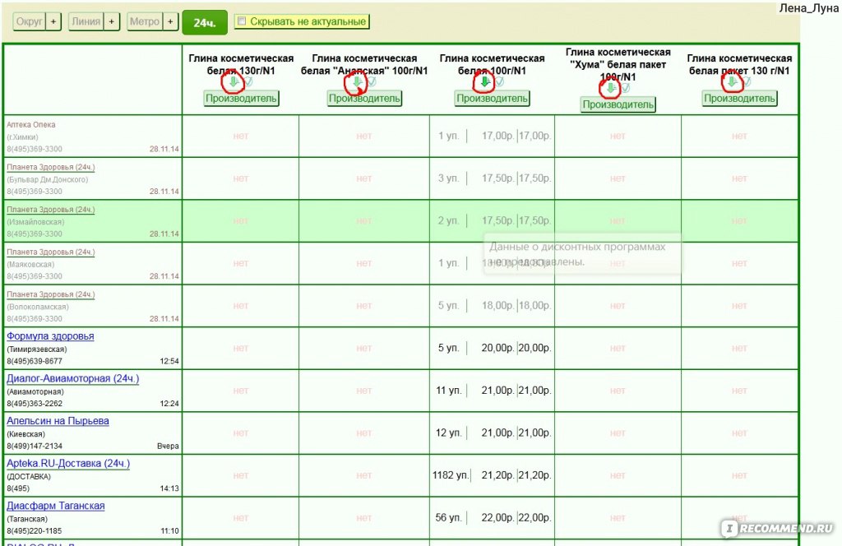Sort by the Глина белая пакет 130 г/N1 green arrow
842x546 pixels.
tap(732, 81)
